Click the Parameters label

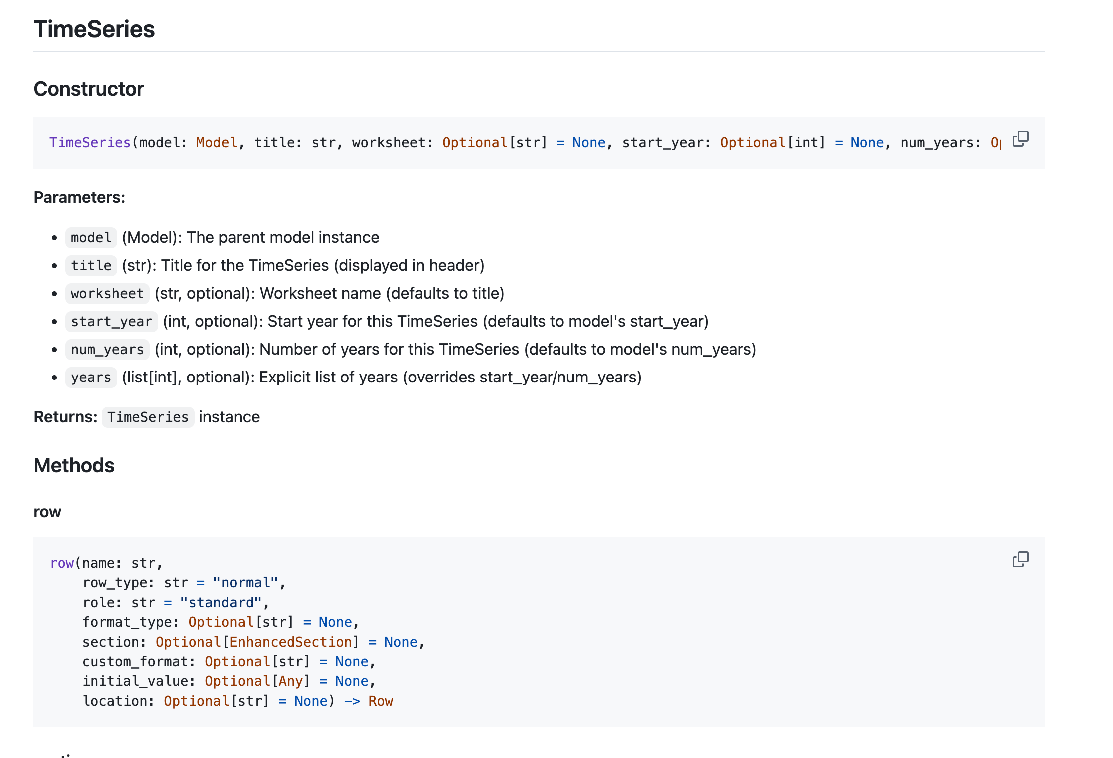coord(79,197)
